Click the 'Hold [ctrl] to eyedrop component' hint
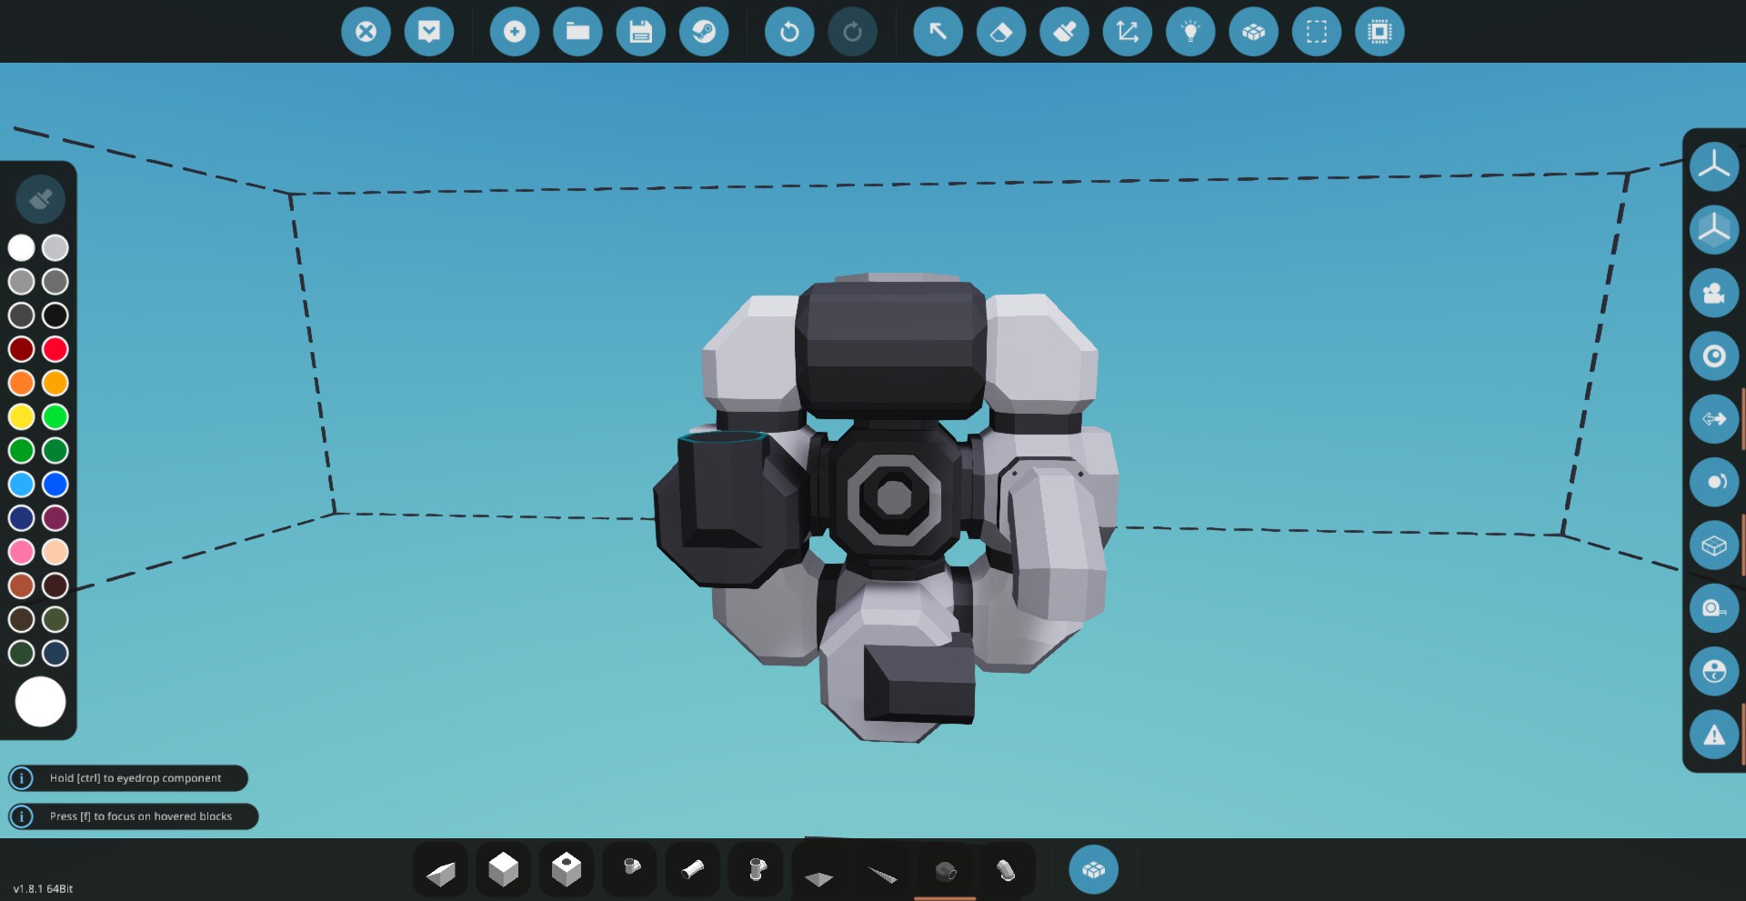This screenshot has width=1746, height=901. [128, 778]
